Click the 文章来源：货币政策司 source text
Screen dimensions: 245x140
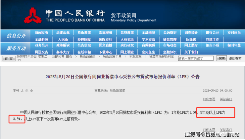pyautogui.click(x=110, y=91)
